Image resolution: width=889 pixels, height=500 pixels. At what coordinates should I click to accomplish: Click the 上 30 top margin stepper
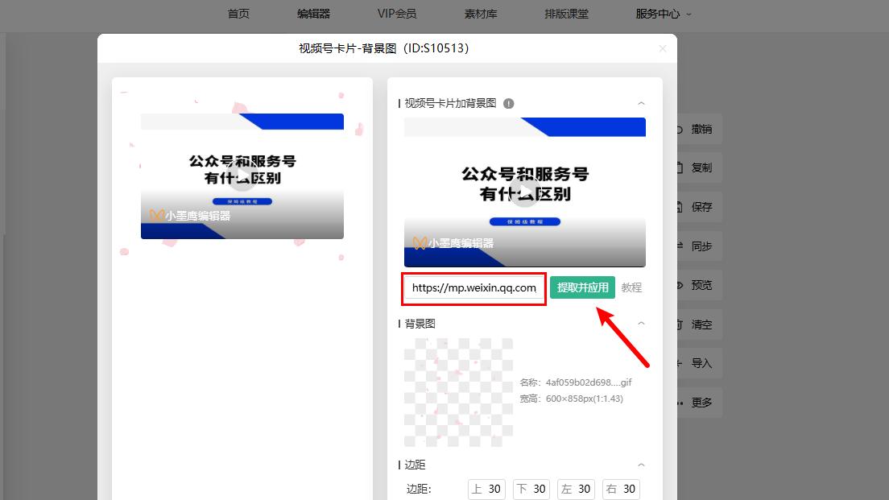(x=486, y=489)
